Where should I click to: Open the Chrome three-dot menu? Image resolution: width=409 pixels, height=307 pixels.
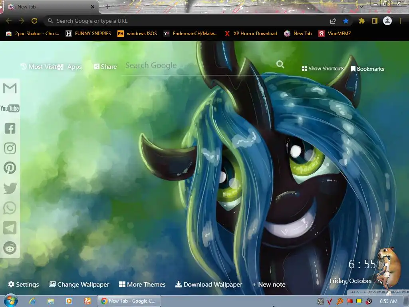pos(400,21)
